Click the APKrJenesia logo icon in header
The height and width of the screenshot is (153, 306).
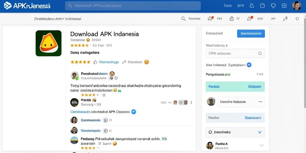pos(8,5)
